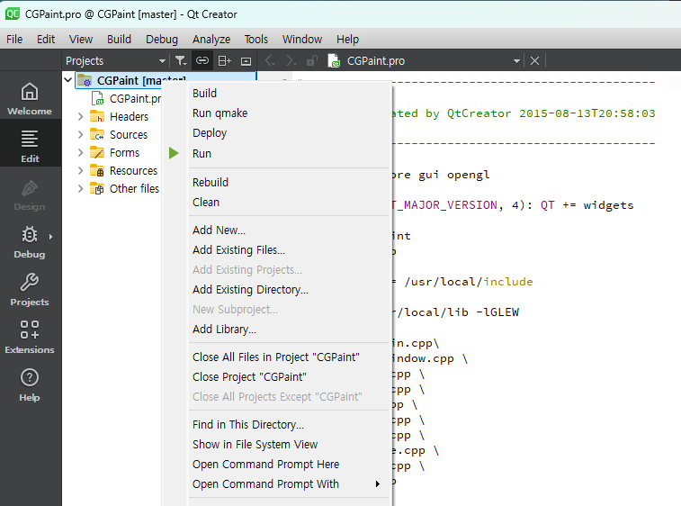
Task: Click the CGPaint project folder icon
Action: 85,80
